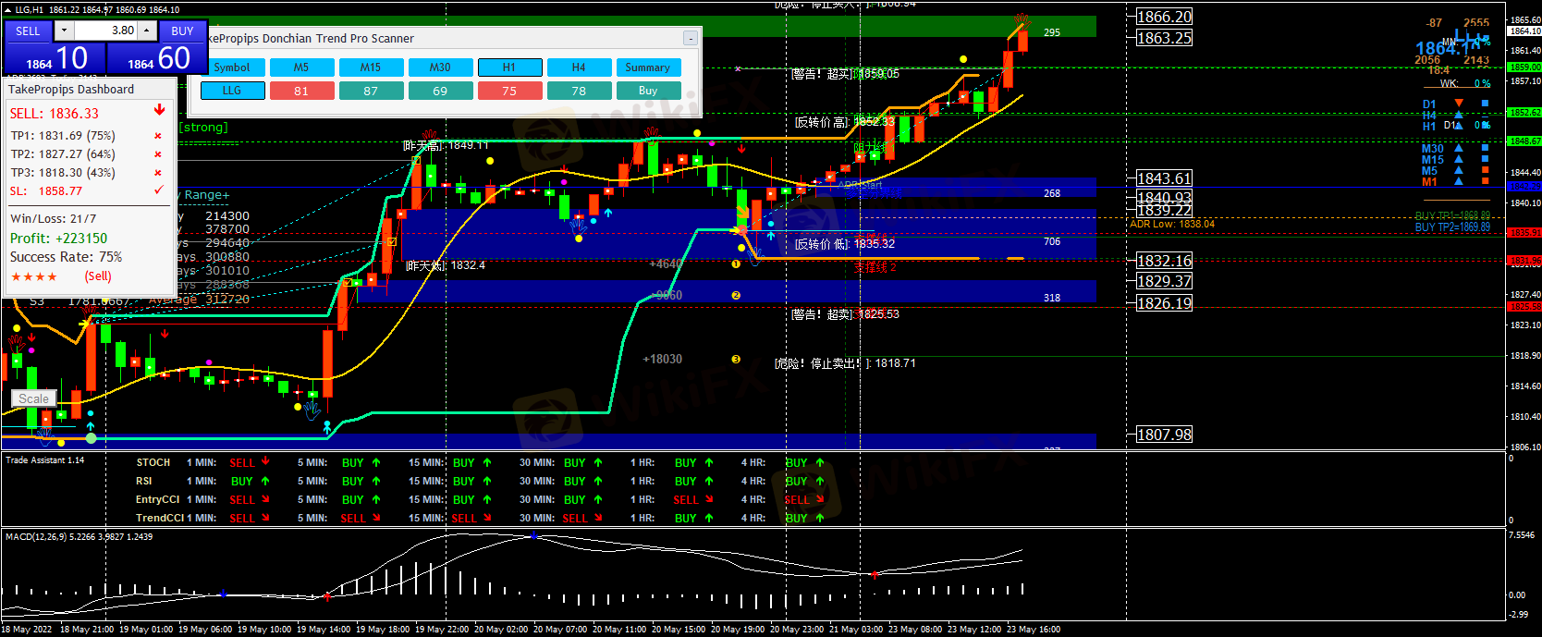Select the H4 timeframe in scanner

(x=579, y=67)
